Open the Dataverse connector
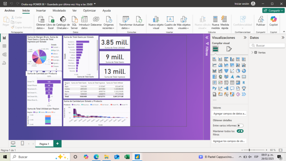Image resolution: width=286 pixels, height=161 pixels. coord(96,20)
